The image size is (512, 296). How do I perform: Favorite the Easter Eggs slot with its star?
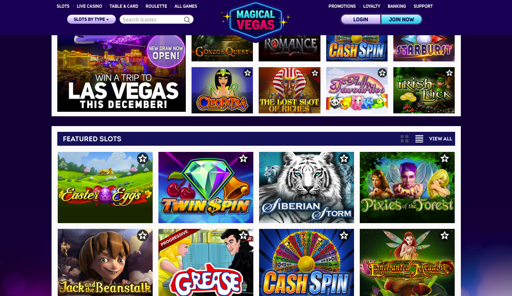(142, 158)
